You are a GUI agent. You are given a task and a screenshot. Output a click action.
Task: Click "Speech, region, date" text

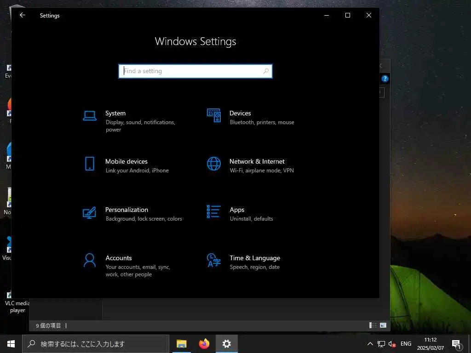(255, 267)
